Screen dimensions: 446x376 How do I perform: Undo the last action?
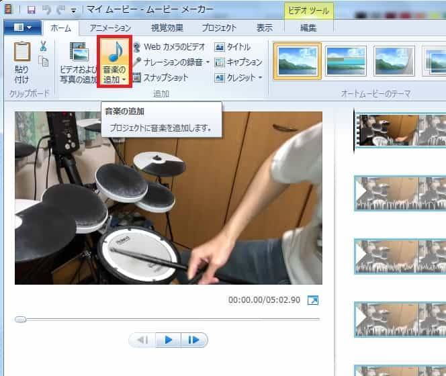tap(46, 9)
